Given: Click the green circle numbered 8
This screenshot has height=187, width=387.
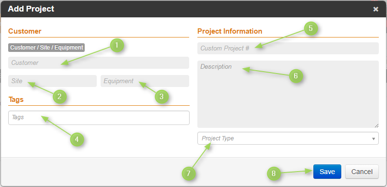Looking at the screenshot, I should (x=274, y=174).
